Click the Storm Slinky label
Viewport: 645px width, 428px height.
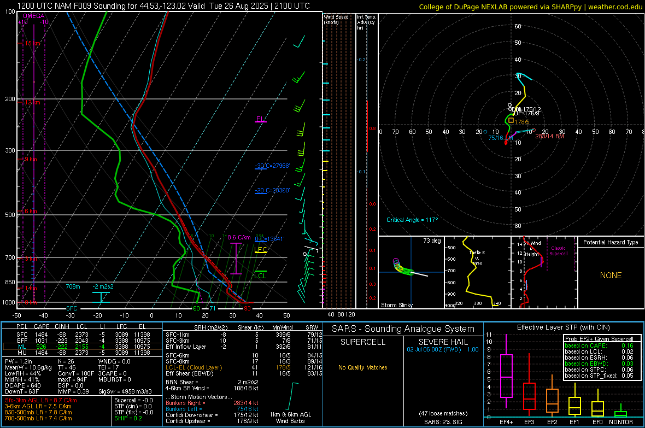[x=396, y=305]
